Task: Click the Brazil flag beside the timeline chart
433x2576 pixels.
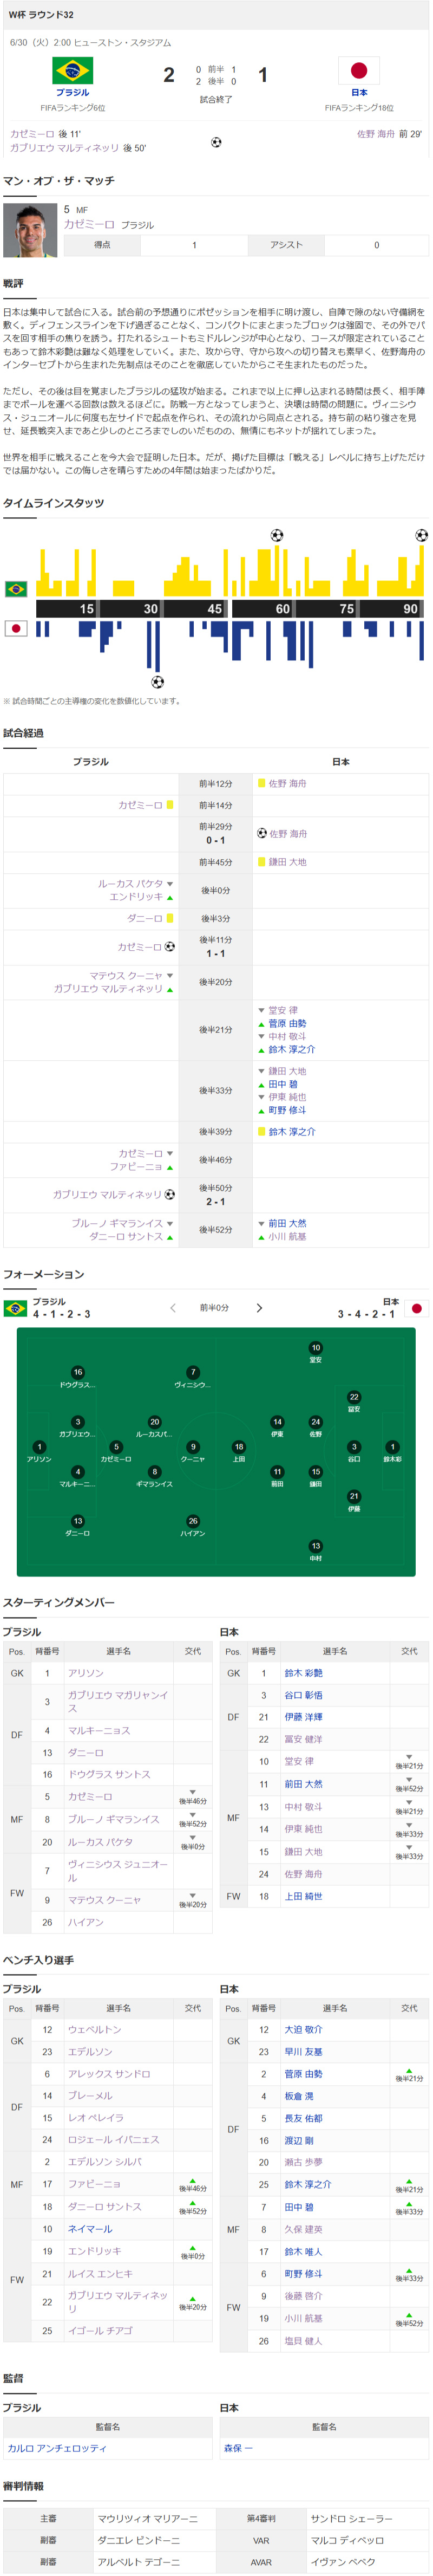Action: click(16, 589)
